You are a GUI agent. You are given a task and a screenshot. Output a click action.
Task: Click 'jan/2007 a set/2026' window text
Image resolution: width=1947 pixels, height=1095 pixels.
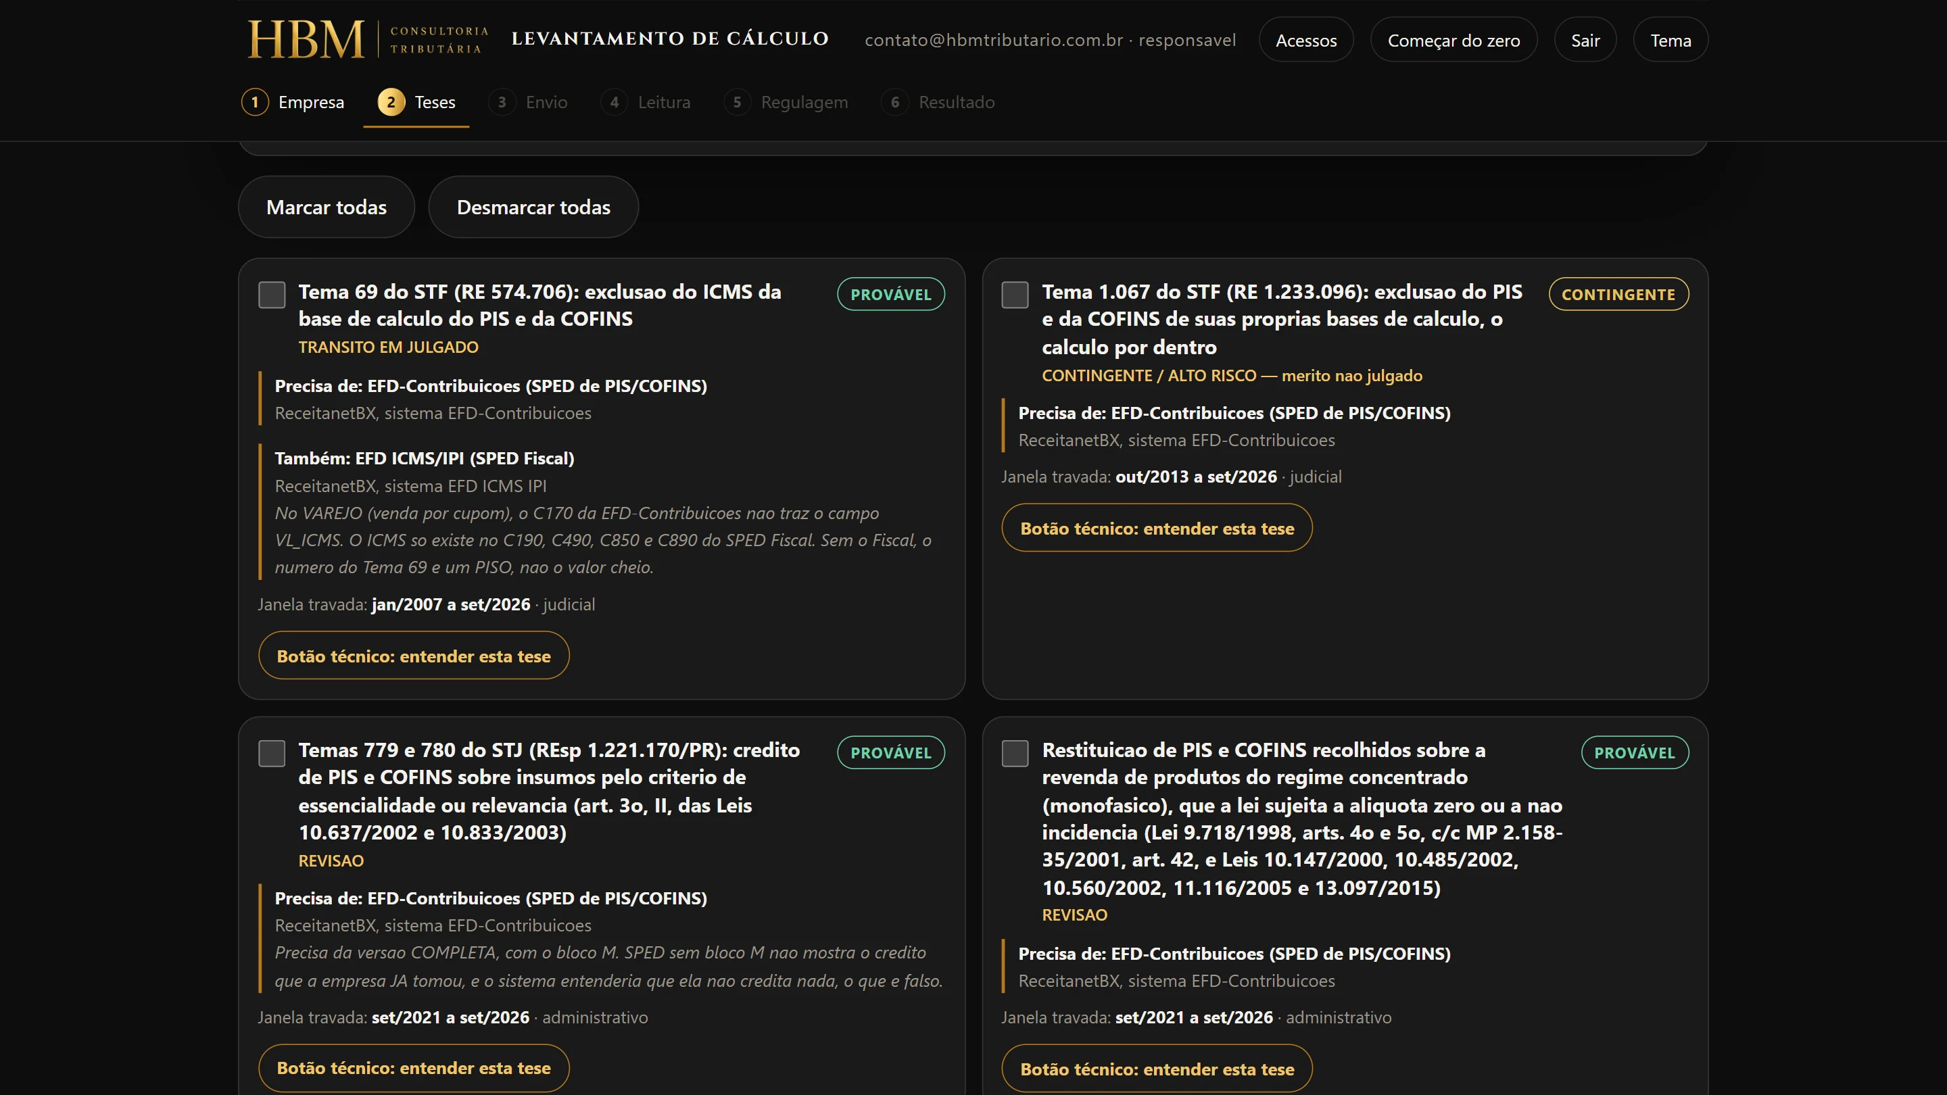pyautogui.click(x=451, y=604)
